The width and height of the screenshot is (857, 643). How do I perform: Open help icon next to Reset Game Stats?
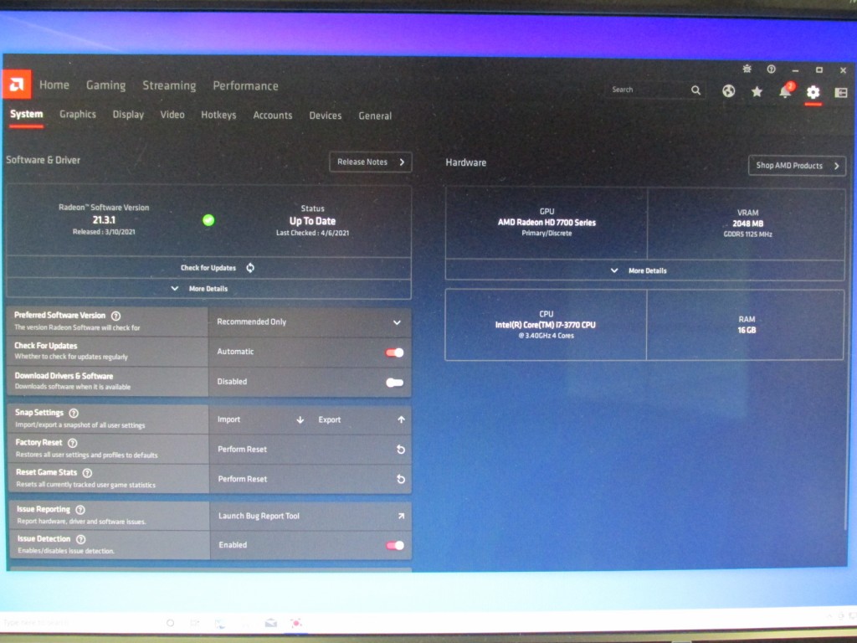pyautogui.click(x=87, y=473)
